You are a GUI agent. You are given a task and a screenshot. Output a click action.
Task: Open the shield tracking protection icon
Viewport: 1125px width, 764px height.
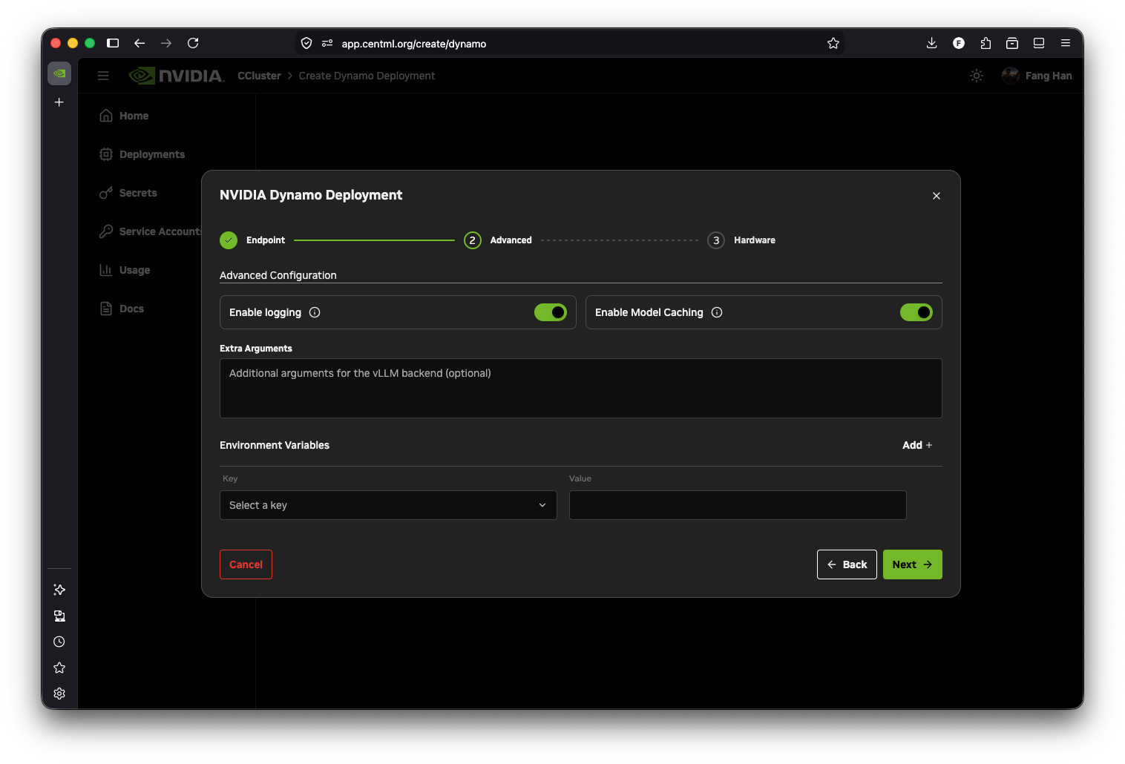[306, 44]
